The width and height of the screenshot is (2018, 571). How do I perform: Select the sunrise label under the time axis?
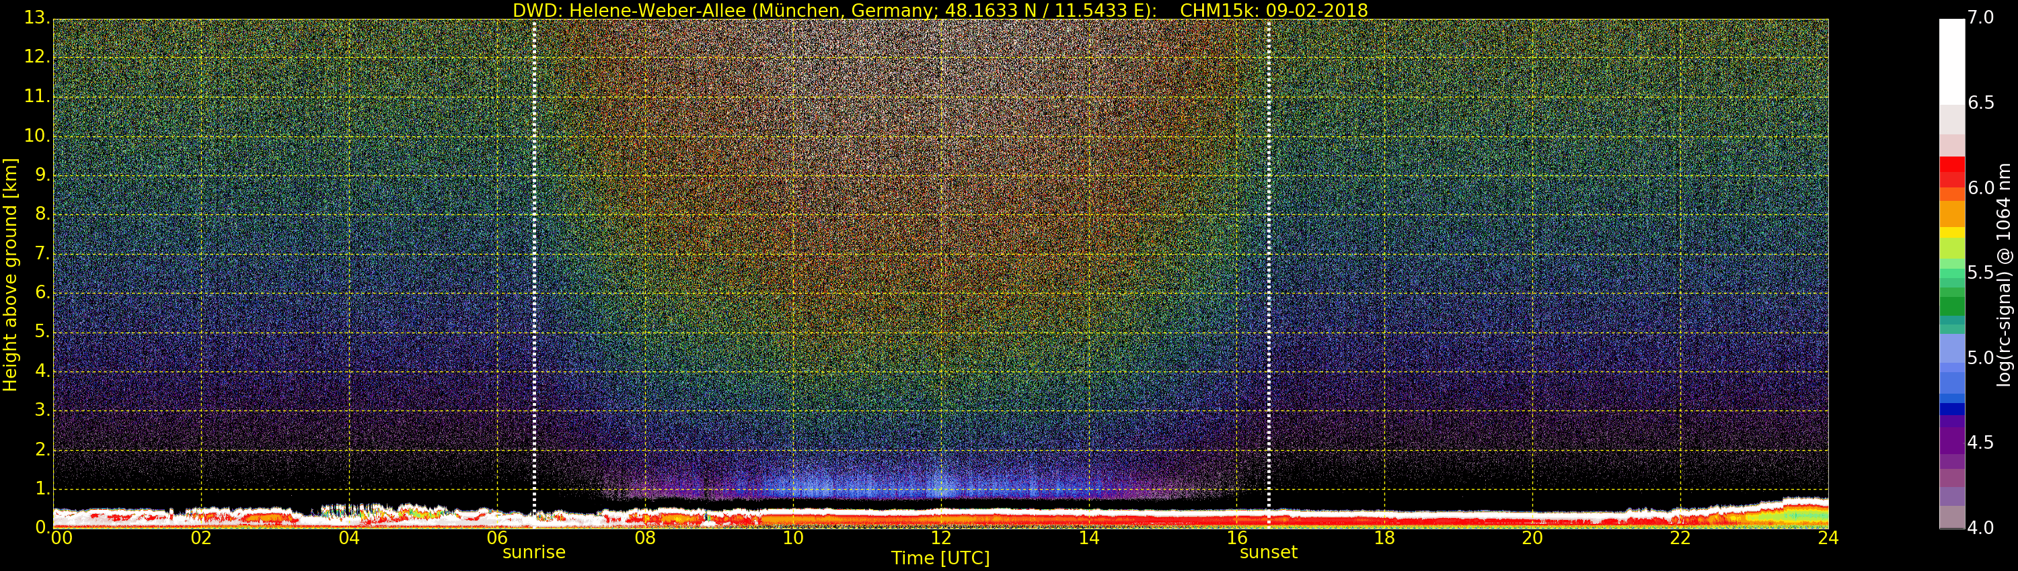(x=533, y=552)
